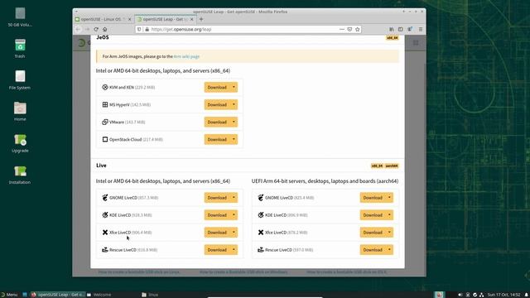
Task: Expand x86_64 Xfce LiveCD download arrow
Action: pyautogui.click(x=234, y=233)
